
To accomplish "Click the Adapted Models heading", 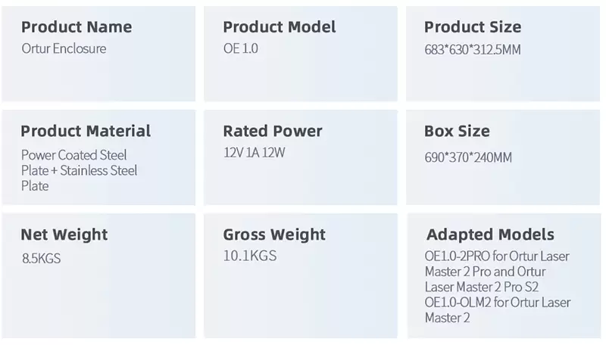I will (x=490, y=235).
